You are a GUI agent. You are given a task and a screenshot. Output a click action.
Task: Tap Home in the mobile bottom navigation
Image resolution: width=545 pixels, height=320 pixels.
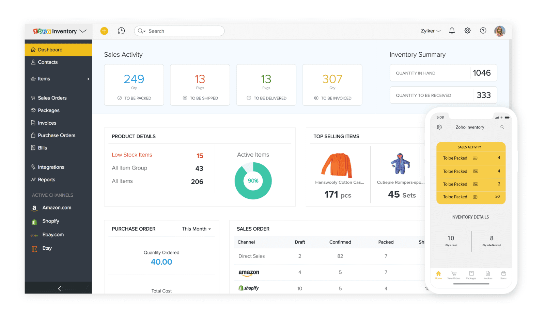point(438,274)
